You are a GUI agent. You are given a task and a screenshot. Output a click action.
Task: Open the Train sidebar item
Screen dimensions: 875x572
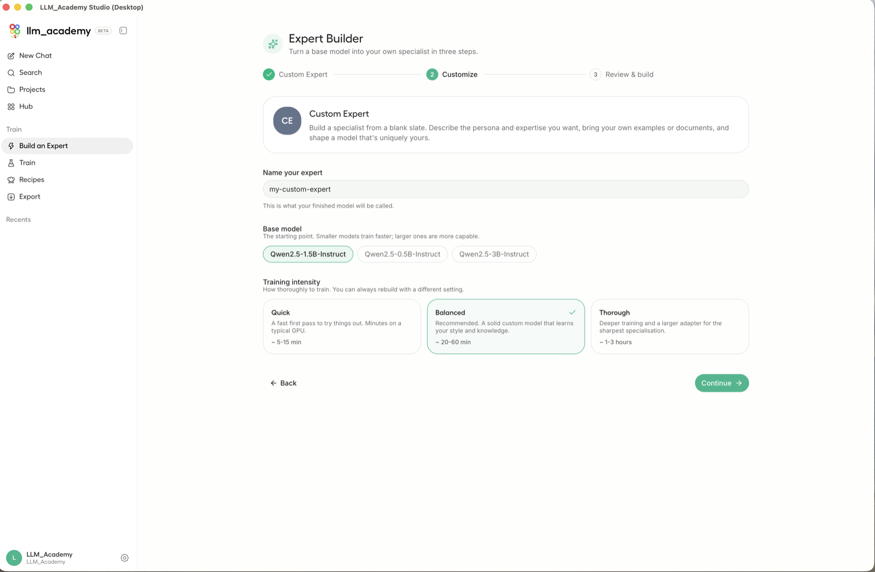pos(67,163)
